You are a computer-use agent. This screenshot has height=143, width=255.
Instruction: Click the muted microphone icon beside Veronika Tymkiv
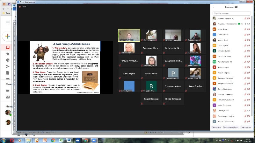tap(245, 51)
